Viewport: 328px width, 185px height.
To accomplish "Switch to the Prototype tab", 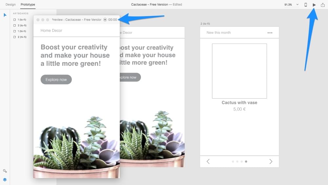I will coord(28,5).
